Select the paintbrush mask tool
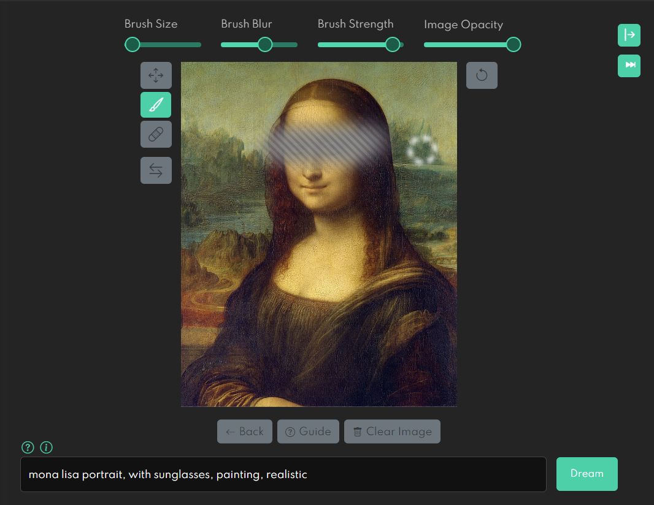654x505 pixels. [x=156, y=105]
